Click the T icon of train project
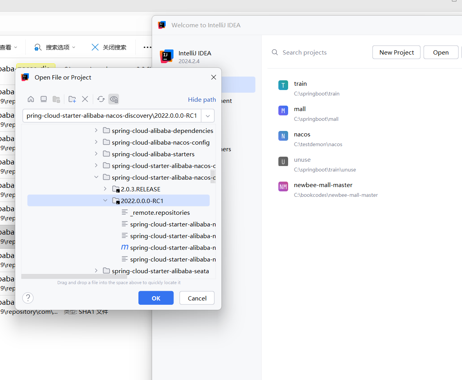The image size is (462, 380). coord(283,85)
